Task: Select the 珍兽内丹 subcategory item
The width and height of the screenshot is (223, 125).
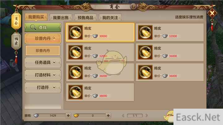Action: tap(43, 50)
